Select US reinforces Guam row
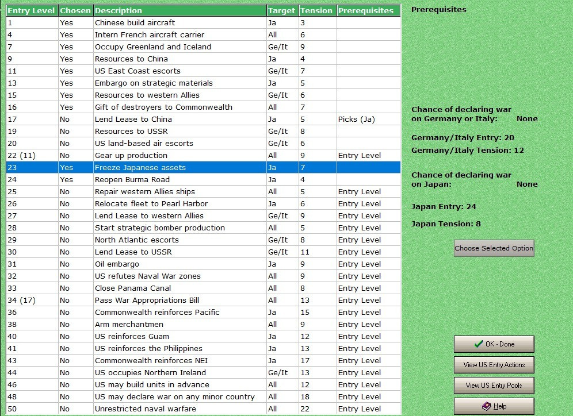This screenshot has width=573, height=416. 203,336
